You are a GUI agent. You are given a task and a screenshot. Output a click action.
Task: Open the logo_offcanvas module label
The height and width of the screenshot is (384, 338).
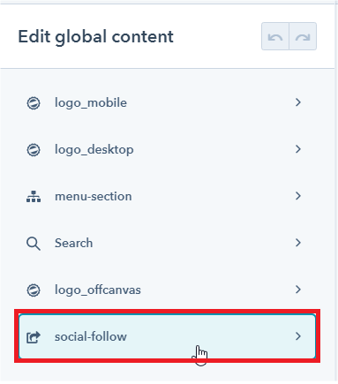coord(98,290)
